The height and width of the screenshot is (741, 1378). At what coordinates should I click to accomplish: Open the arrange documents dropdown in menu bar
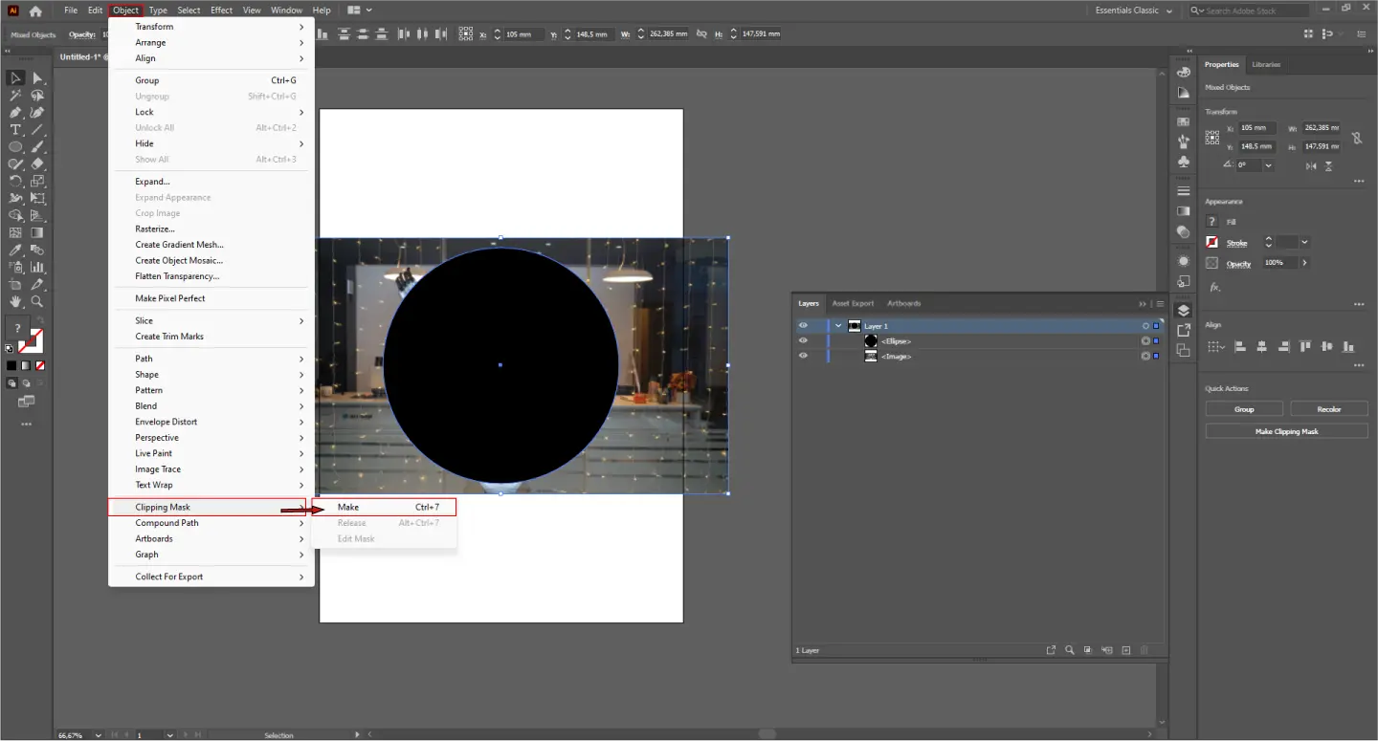[360, 11]
